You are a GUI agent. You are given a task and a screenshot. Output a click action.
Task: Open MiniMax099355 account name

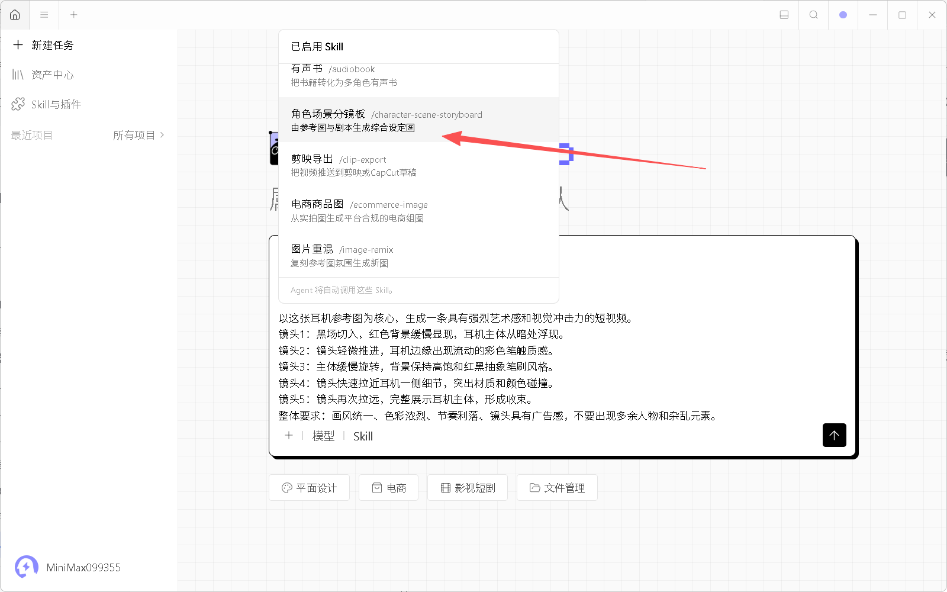point(83,568)
